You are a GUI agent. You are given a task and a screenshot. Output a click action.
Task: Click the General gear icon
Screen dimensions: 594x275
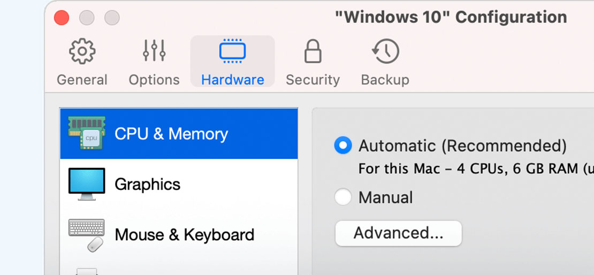(82, 51)
